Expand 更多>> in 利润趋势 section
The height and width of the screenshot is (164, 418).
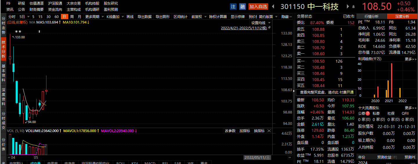coord(410,59)
